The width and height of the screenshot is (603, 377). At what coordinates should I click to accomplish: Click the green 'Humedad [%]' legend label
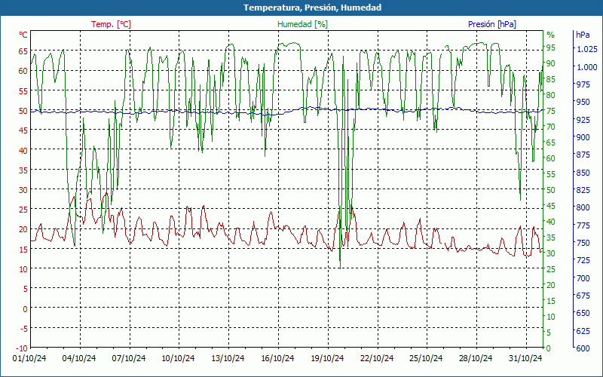click(x=303, y=24)
